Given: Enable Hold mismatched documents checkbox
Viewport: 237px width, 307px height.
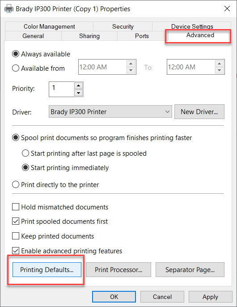Looking at the screenshot, I should pos(16,207).
